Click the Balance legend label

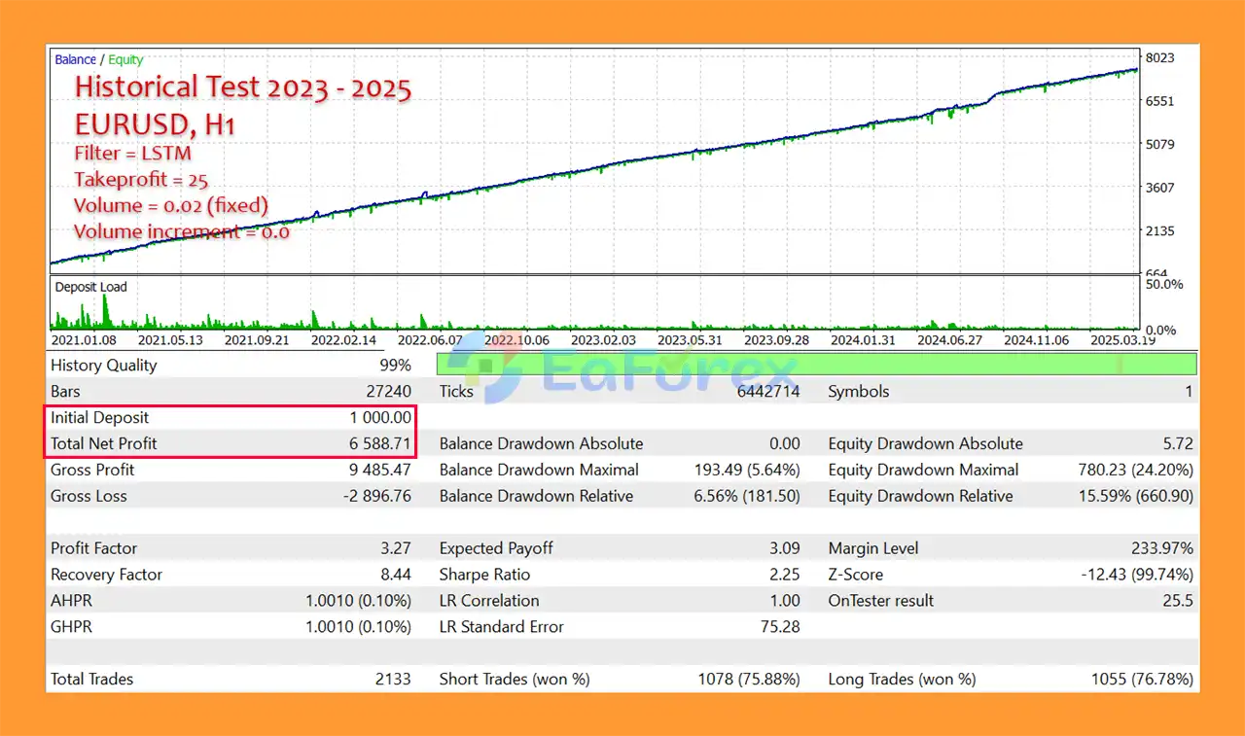click(75, 59)
